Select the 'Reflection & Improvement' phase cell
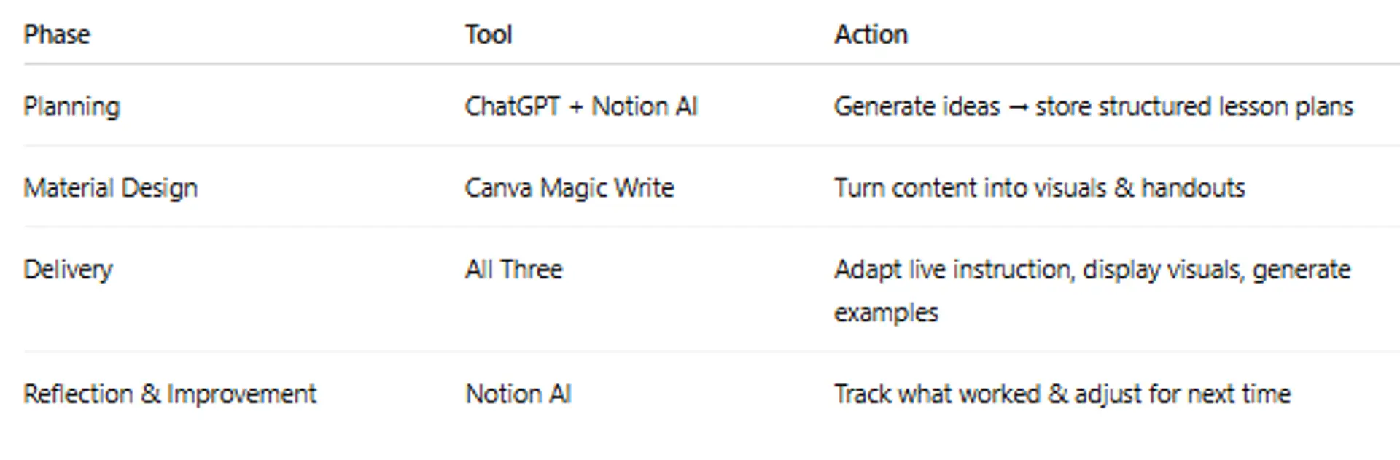Screen dimensions: 1400x460 pyautogui.click(x=170, y=394)
